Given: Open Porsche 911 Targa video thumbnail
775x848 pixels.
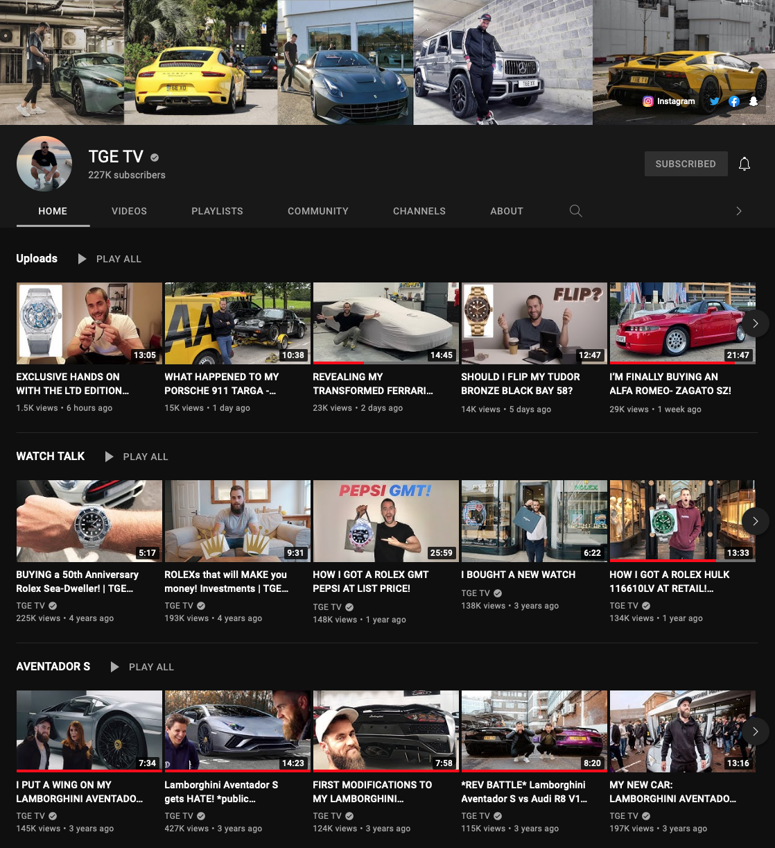Looking at the screenshot, I should coord(238,323).
